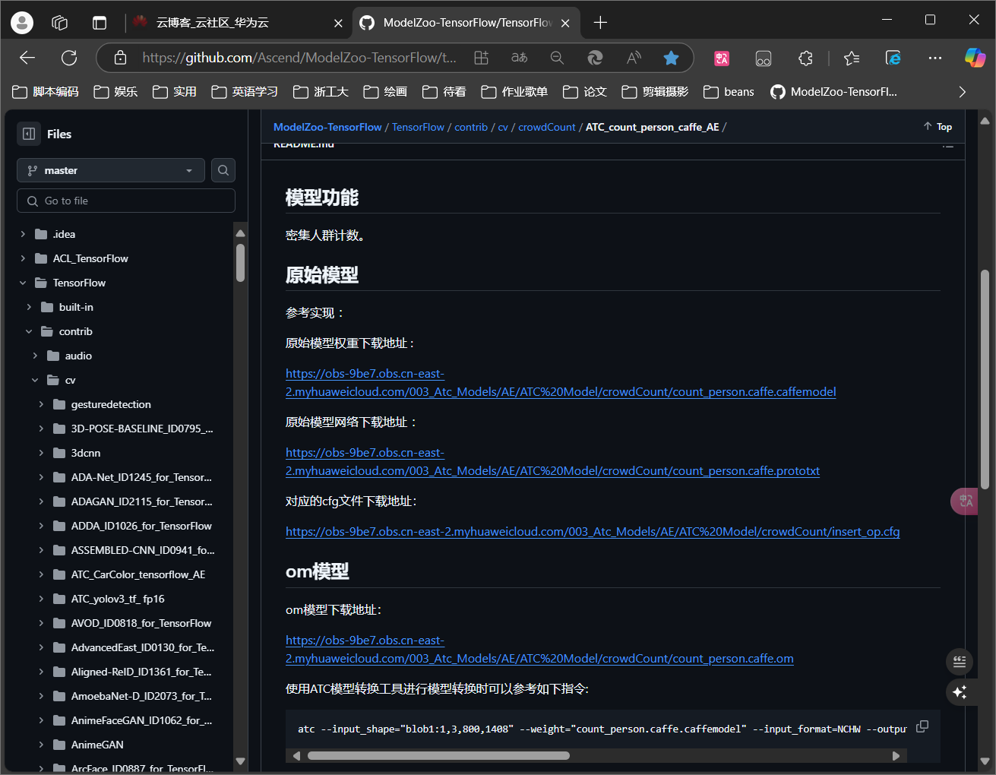
Task: Open the caffemodel weights download link
Action: [x=561, y=383]
